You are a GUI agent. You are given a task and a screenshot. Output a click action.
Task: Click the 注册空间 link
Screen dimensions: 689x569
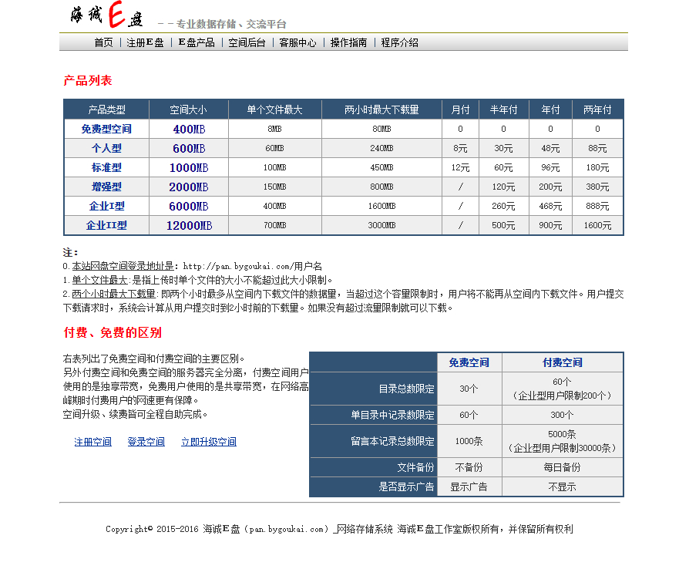point(92,442)
